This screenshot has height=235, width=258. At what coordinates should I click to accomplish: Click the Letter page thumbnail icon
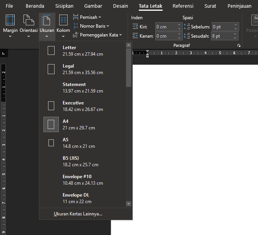point(51,50)
